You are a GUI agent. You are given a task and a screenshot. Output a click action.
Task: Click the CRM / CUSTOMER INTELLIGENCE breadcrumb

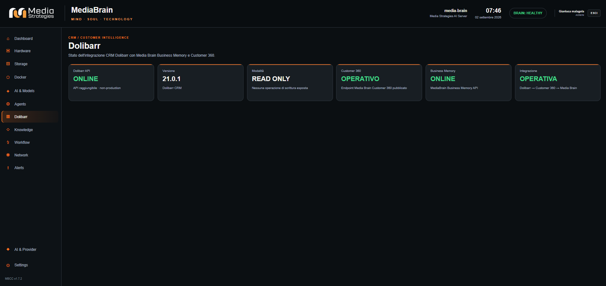[x=99, y=38]
